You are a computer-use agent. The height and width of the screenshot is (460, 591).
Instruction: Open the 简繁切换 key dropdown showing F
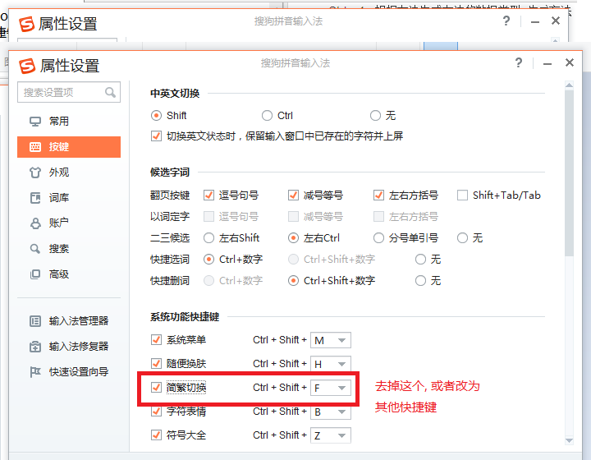331,388
